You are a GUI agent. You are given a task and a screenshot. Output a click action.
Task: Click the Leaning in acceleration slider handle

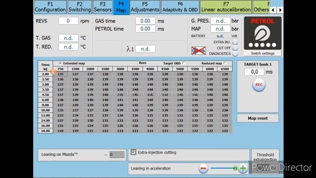point(235,168)
